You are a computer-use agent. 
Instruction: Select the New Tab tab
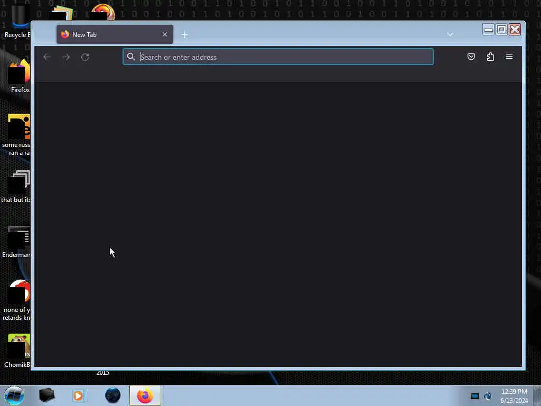(115, 34)
